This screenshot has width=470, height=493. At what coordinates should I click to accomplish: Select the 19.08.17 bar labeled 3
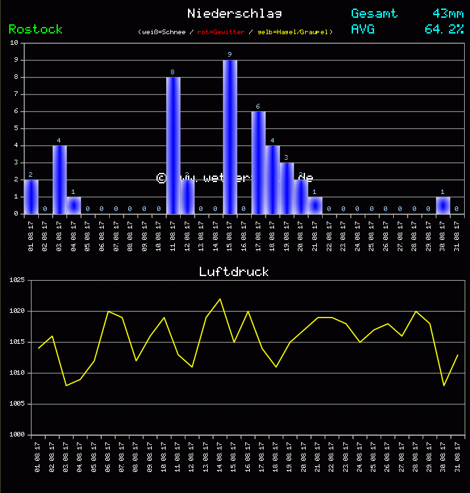pos(287,188)
